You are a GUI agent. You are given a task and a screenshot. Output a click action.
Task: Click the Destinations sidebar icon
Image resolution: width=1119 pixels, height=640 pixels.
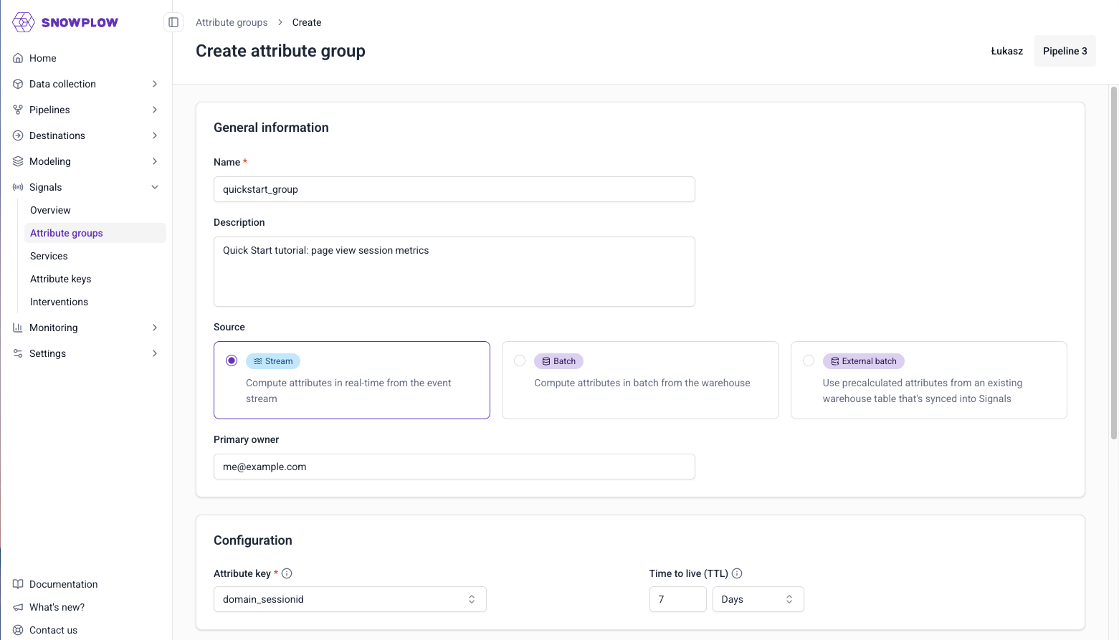pos(17,135)
